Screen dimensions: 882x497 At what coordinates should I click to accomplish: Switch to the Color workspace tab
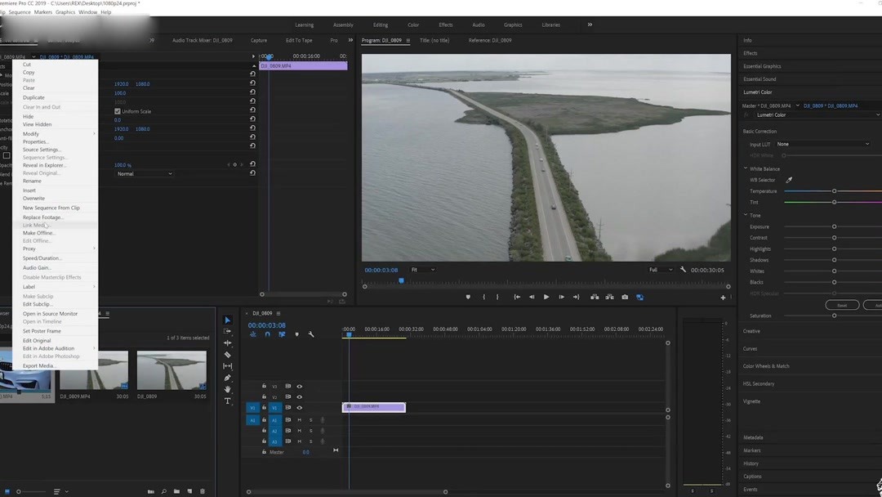pyautogui.click(x=413, y=25)
